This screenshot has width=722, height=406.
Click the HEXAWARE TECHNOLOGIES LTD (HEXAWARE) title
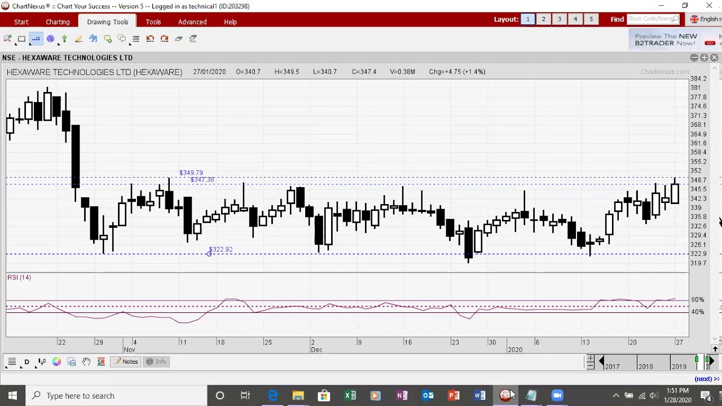click(94, 72)
